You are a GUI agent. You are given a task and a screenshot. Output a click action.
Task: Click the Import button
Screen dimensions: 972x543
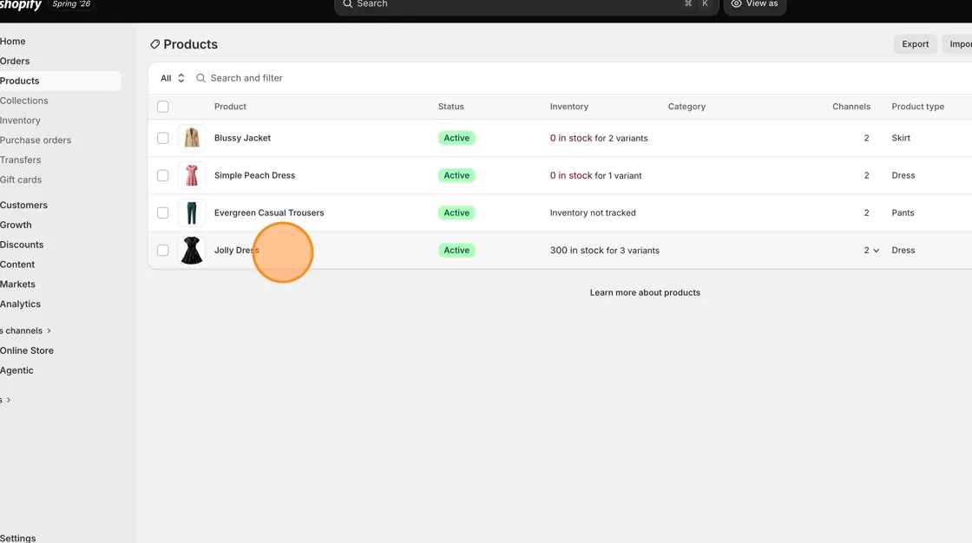click(x=958, y=44)
